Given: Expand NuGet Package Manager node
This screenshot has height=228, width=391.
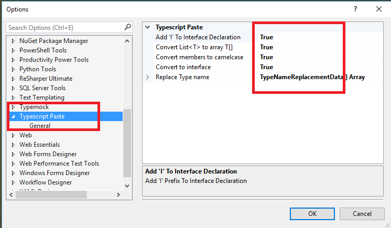Looking at the screenshot, I should pos(13,41).
